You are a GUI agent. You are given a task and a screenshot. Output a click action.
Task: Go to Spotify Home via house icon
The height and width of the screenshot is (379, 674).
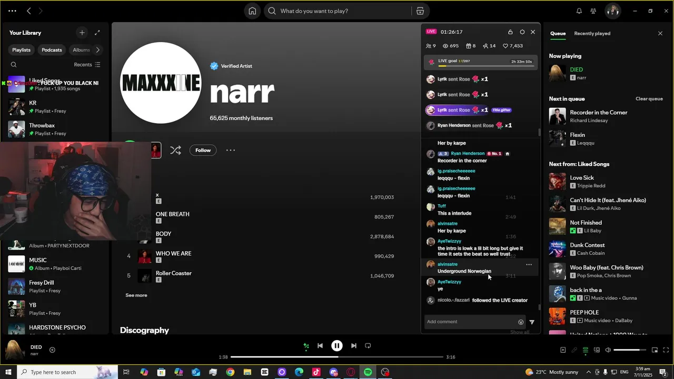(x=252, y=11)
